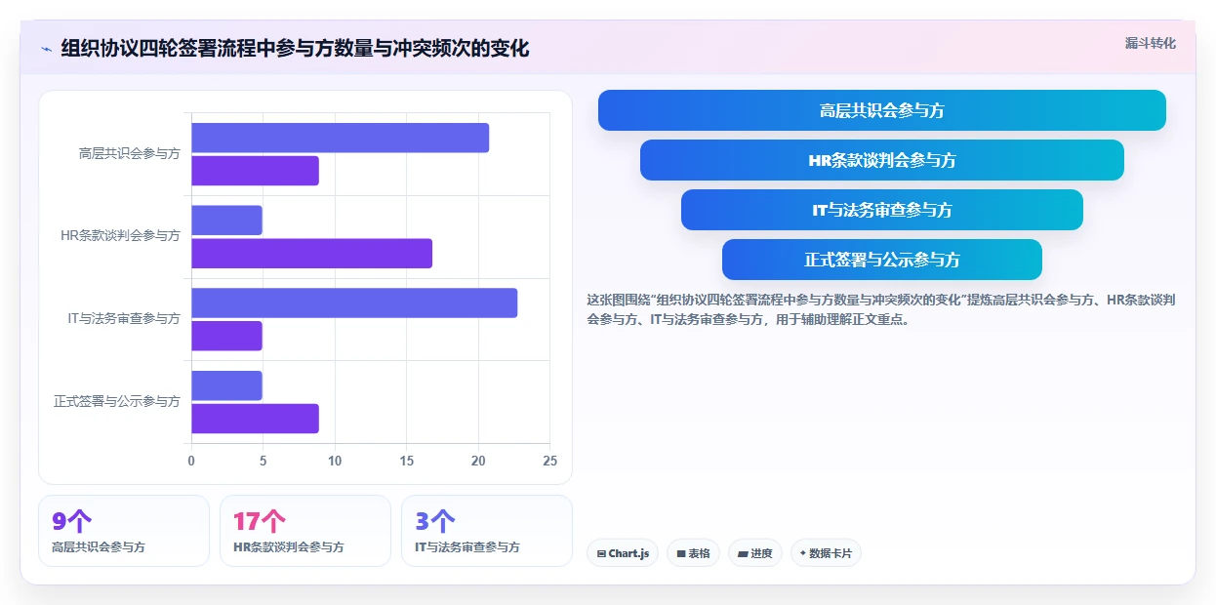Click the lower purple bar for 正式签署与公示参与方
The height and width of the screenshot is (605, 1216).
tap(255, 419)
